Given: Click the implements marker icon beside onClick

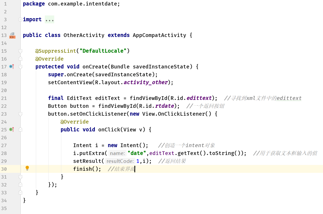Looking at the screenshot, I should coord(12,130).
